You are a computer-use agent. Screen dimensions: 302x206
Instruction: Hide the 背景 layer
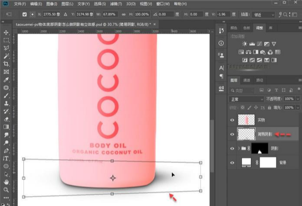pyautogui.click(x=232, y=163)
